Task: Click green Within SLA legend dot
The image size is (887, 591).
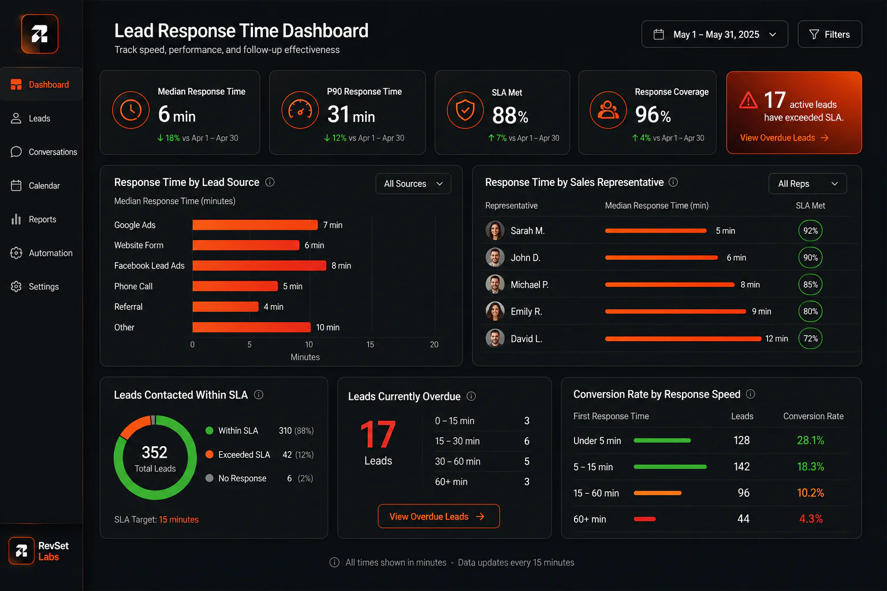Action: [210, 431]
